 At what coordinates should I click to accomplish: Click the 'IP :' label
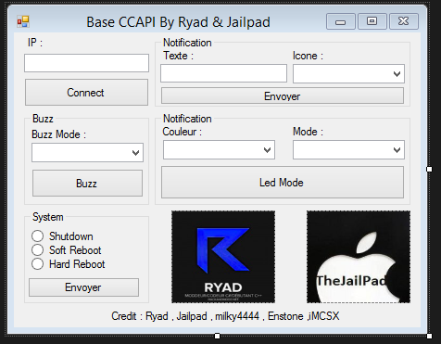click(x=35, y=43)
